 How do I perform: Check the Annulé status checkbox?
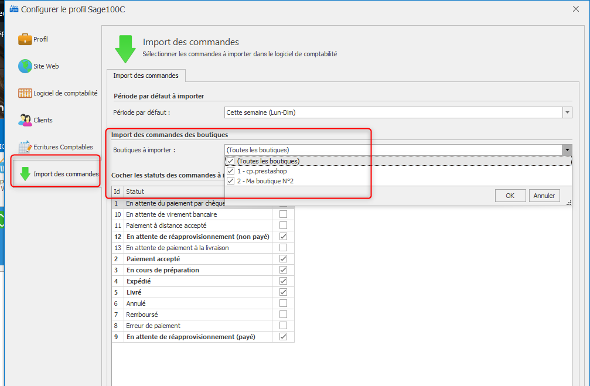coord(284,303)
